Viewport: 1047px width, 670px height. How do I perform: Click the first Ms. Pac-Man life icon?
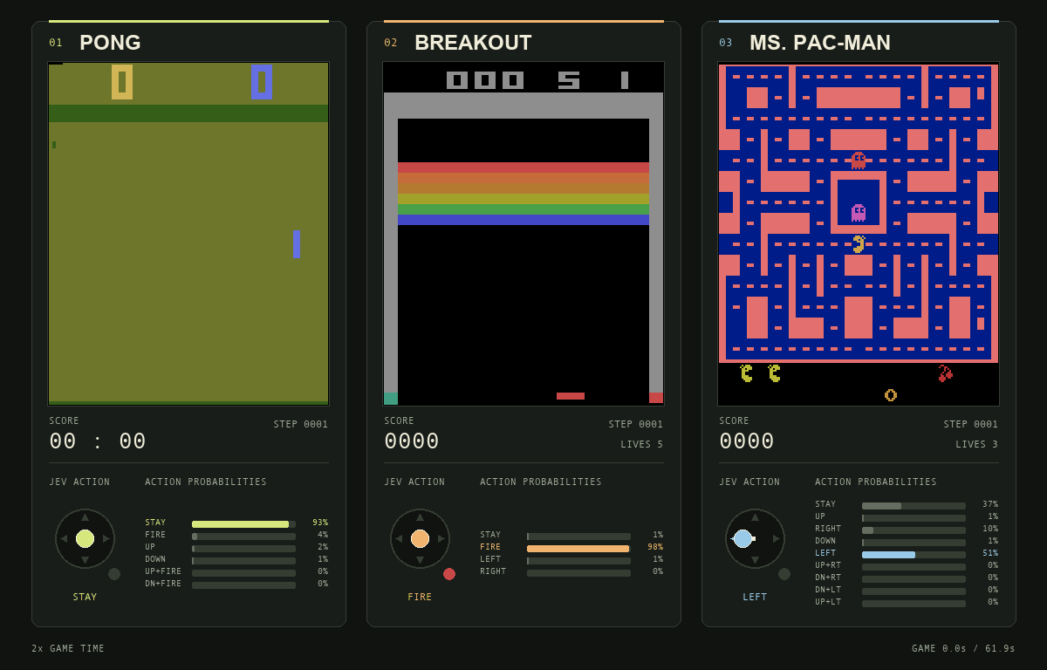747,373
